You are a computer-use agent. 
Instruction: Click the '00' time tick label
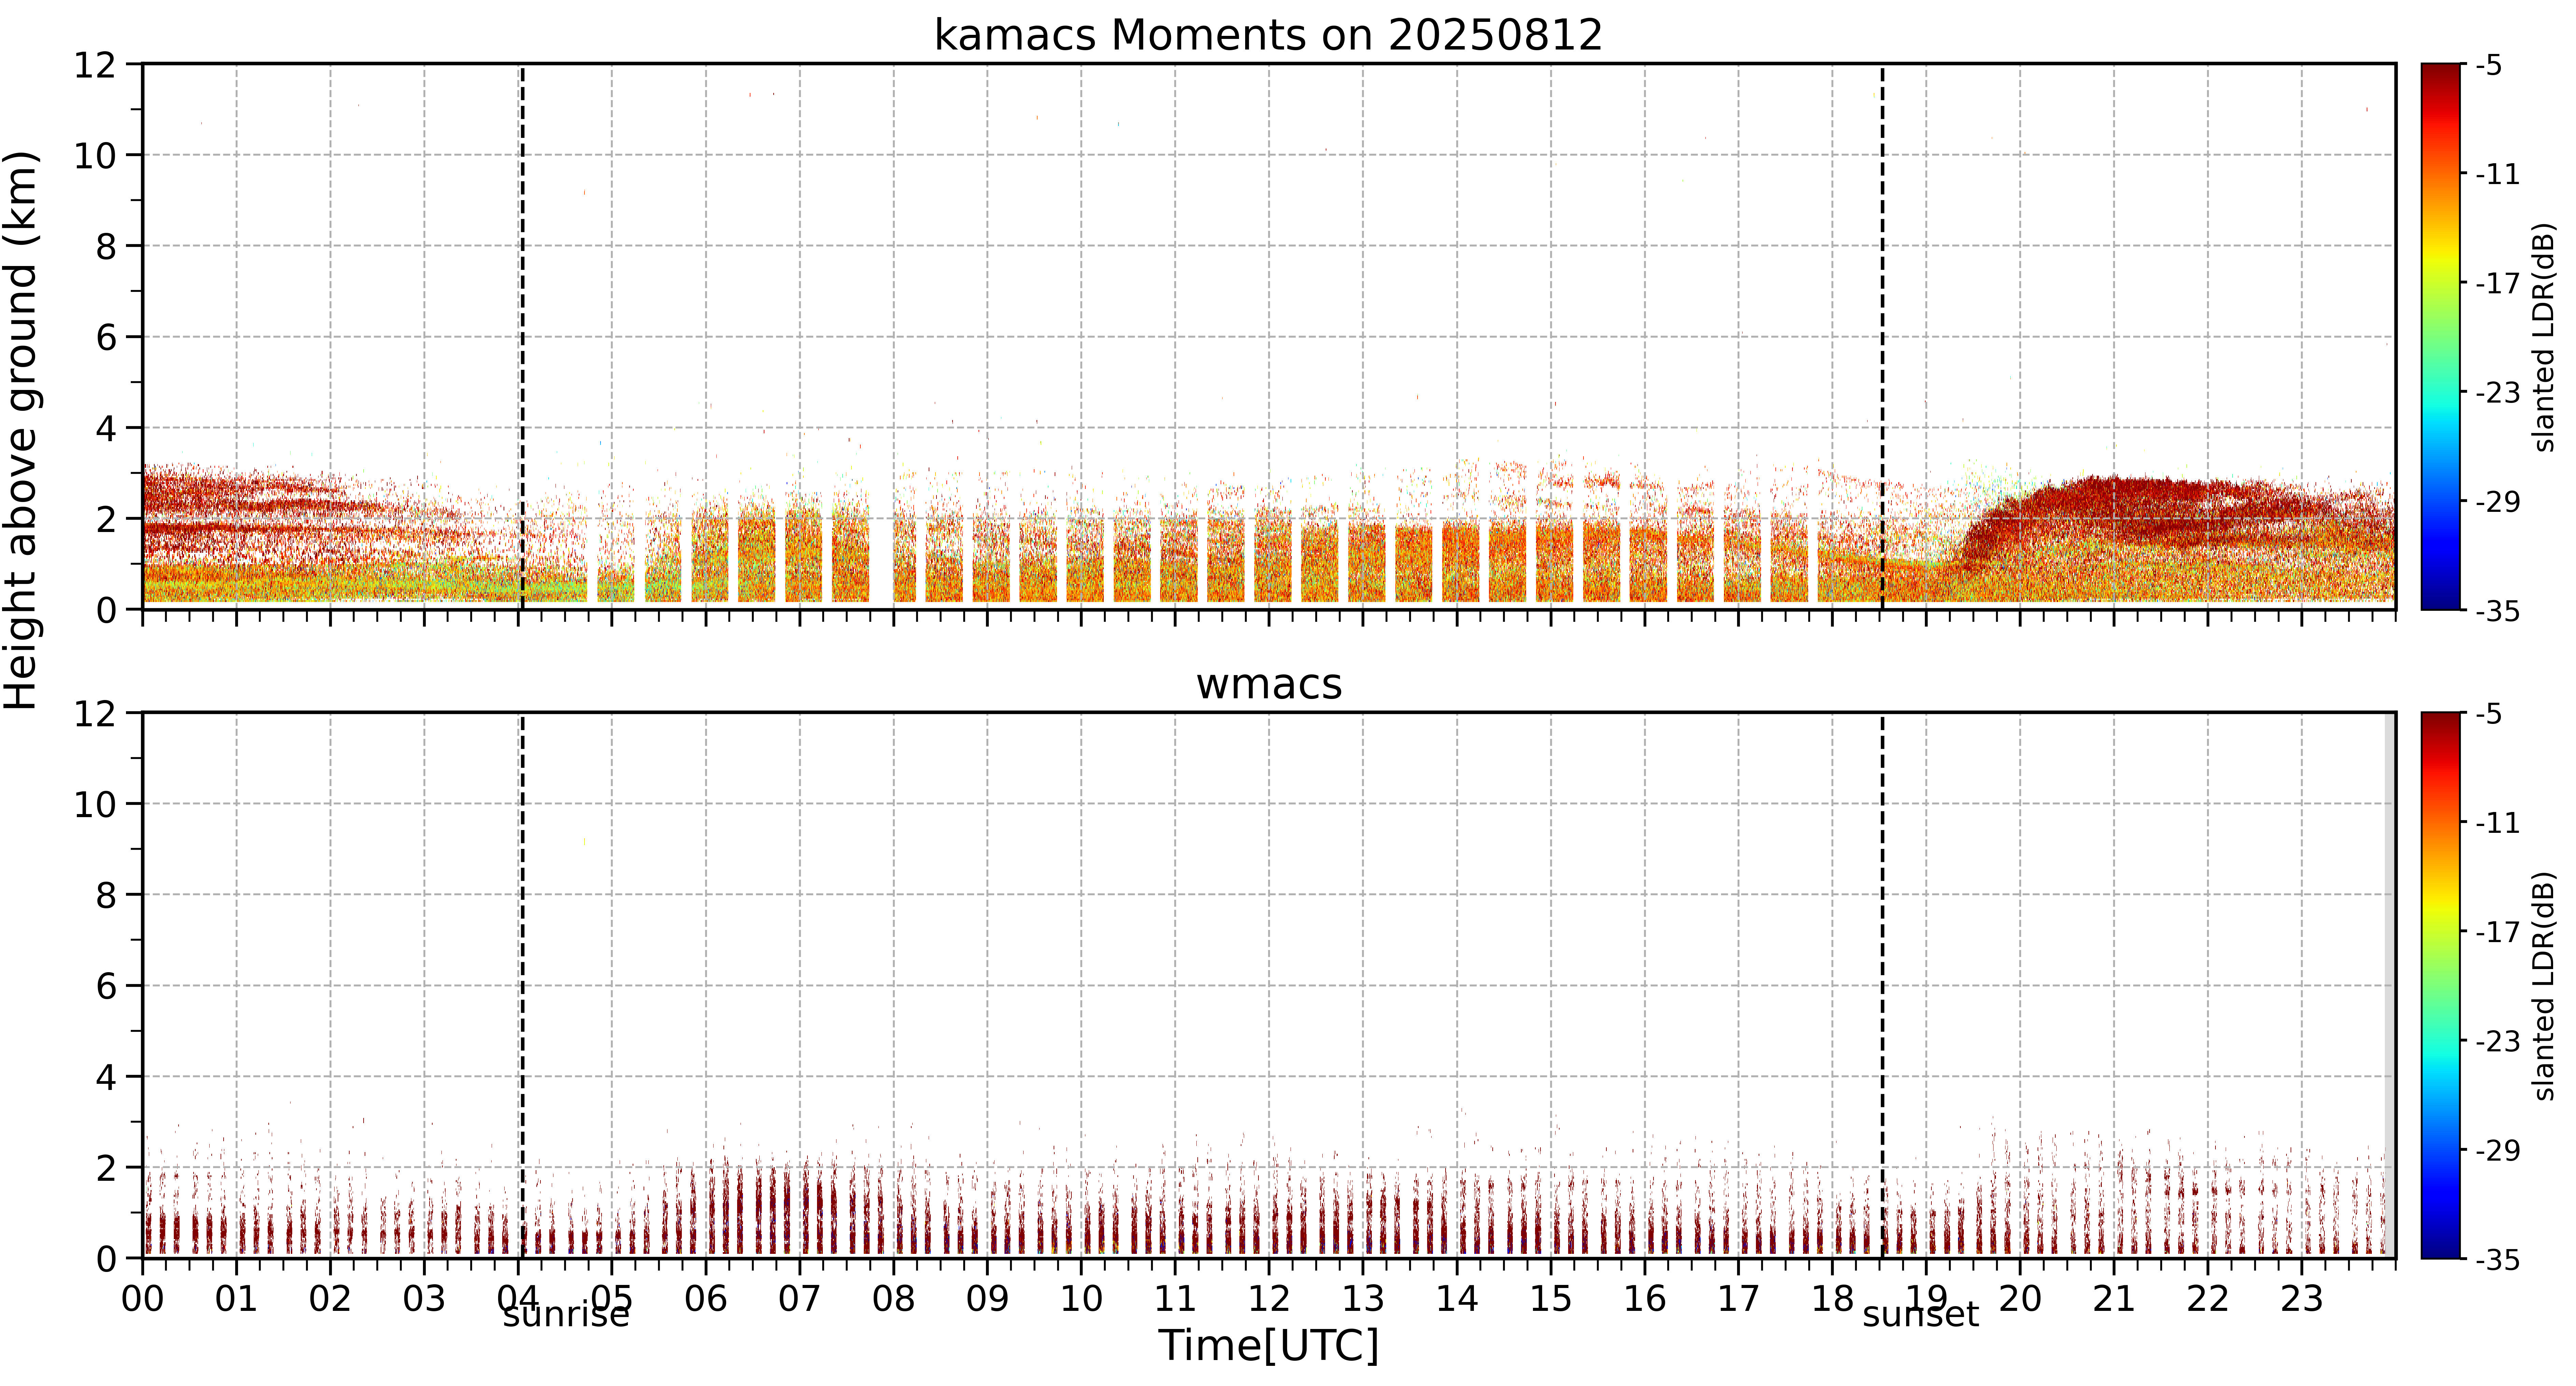click(143, 1299)
